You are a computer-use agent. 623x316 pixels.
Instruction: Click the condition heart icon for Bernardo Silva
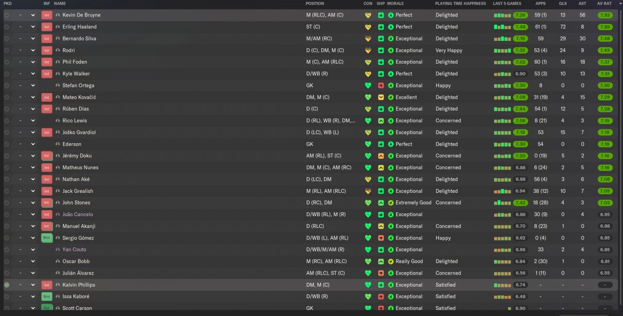(368, 38)
